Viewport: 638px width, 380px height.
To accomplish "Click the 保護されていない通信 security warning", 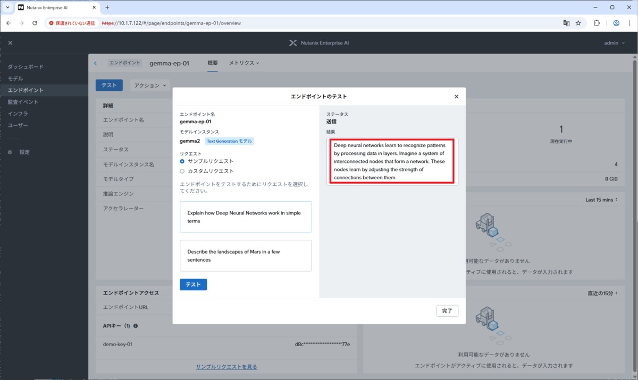I will tap(72, 23).
